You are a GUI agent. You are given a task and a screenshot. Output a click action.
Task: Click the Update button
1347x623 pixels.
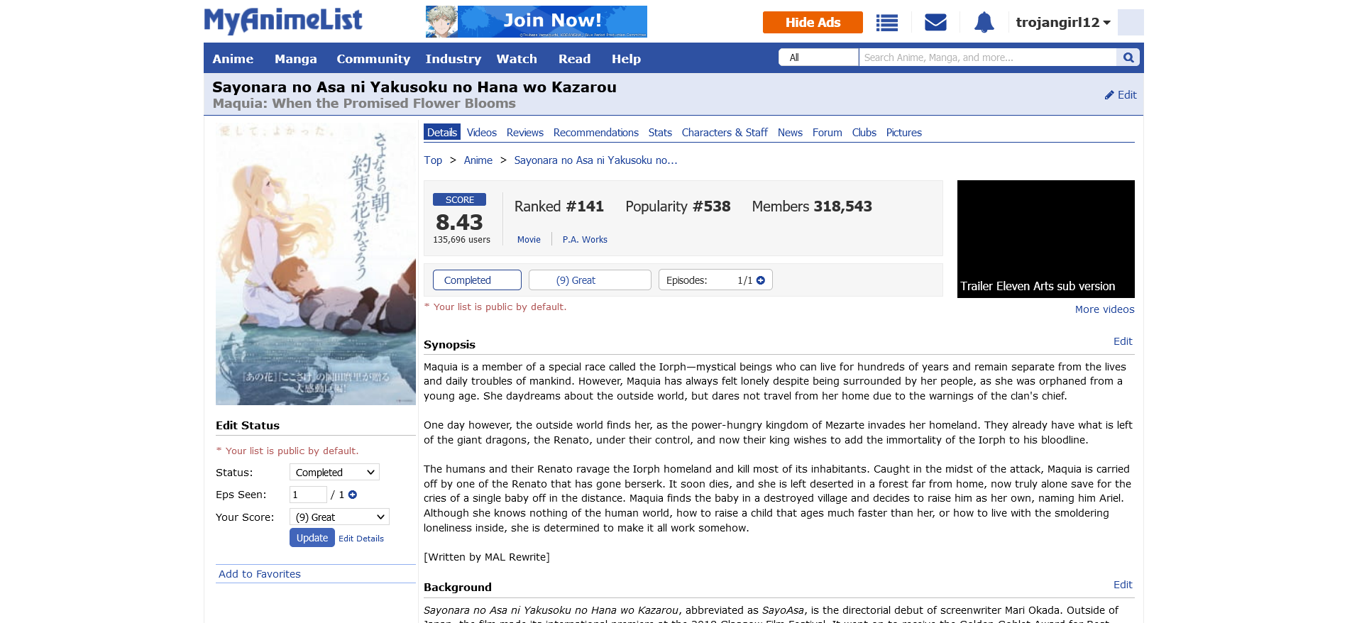312,538
